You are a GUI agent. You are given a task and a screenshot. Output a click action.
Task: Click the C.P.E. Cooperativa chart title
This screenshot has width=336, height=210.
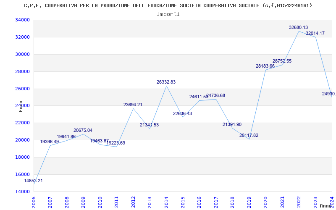[x=168, y=5]
